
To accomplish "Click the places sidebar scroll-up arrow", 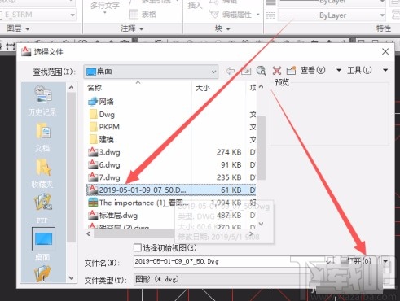I will point(71,88).
